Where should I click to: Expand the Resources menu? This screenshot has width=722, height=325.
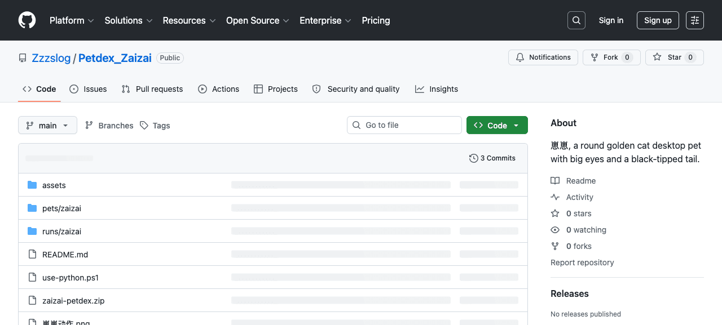click(x=190, y=20)
